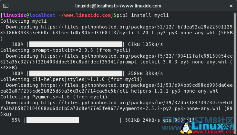Viewport: 237px width, 135px height.
Task: Click the completed 61kB progress bar
Action: (x=76, y=44)
